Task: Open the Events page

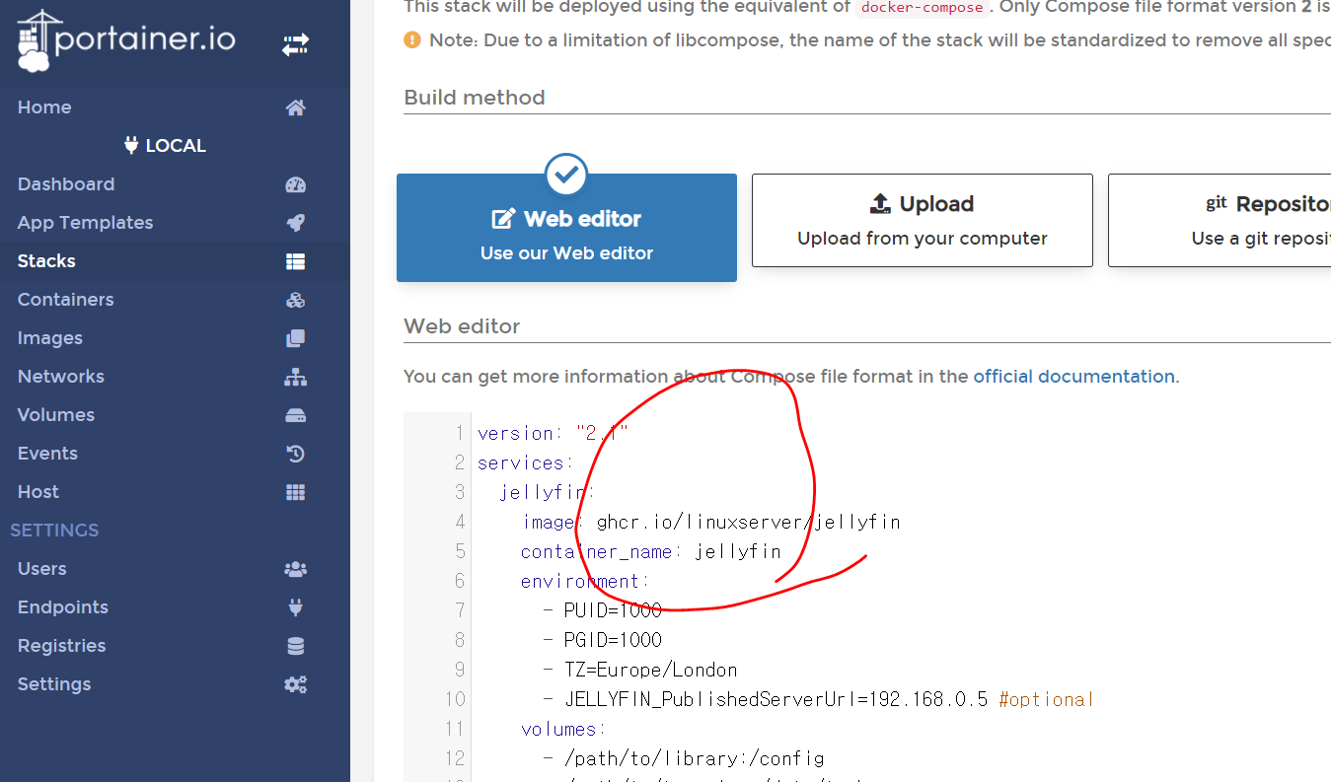Action: tap(175, 454)
